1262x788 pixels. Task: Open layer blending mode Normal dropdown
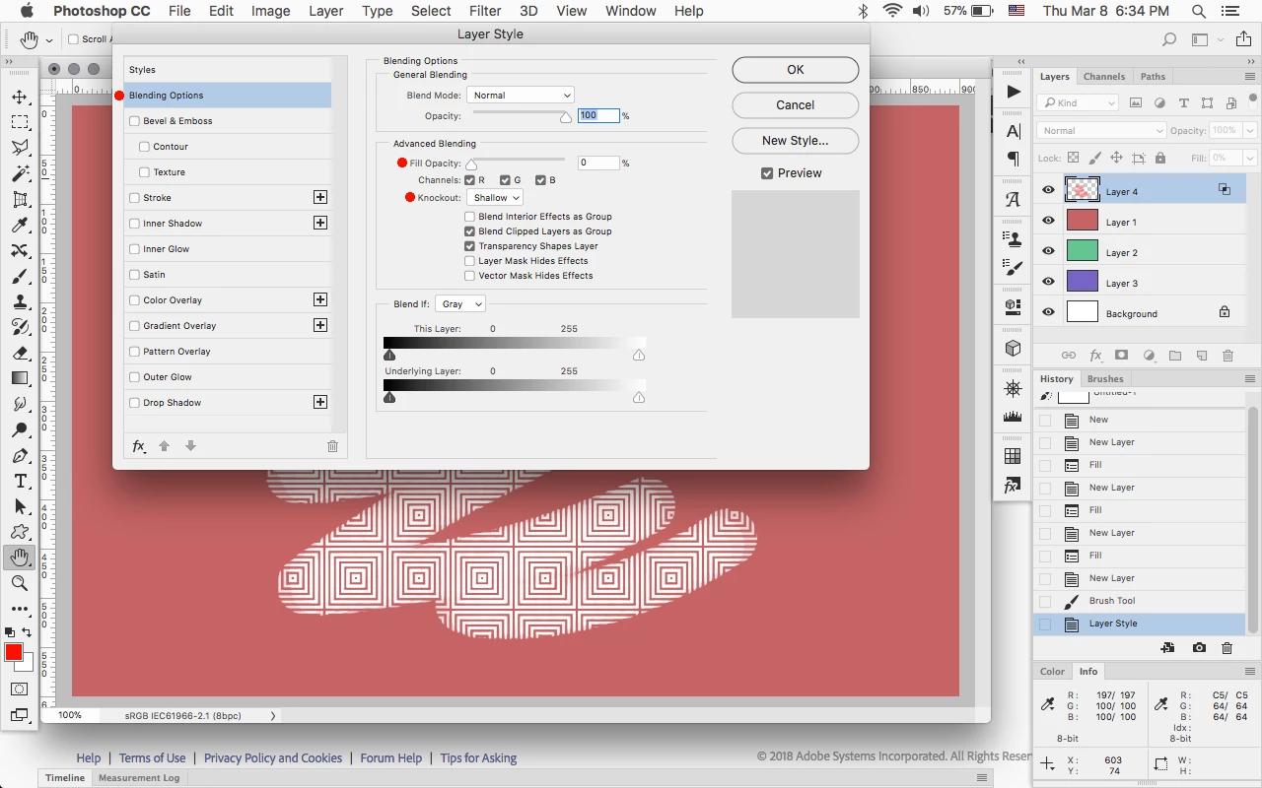pyautogui.click(x=1101, y=130)
